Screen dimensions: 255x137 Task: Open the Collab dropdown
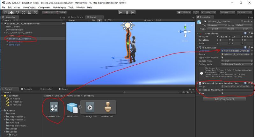click(184, 12)
